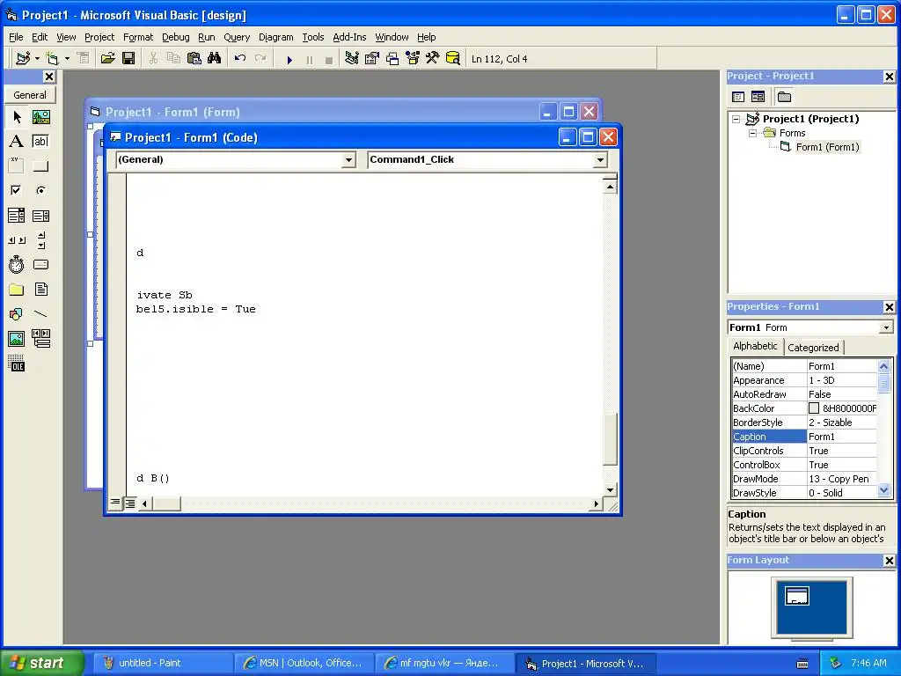Click View Code icon in Project panel
901x676 pixels.
coord(738,97)
